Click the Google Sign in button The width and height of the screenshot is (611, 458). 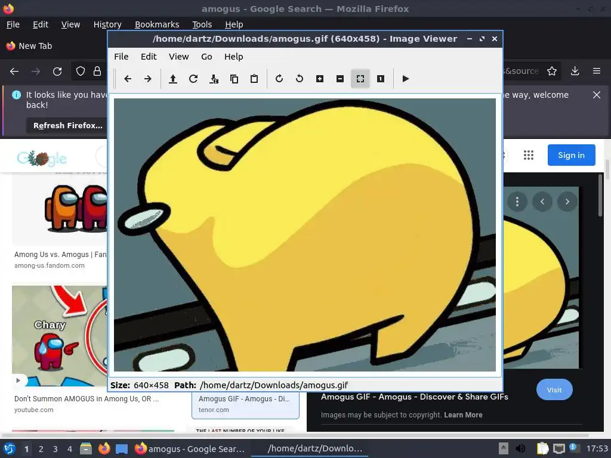tap(571, 155)
